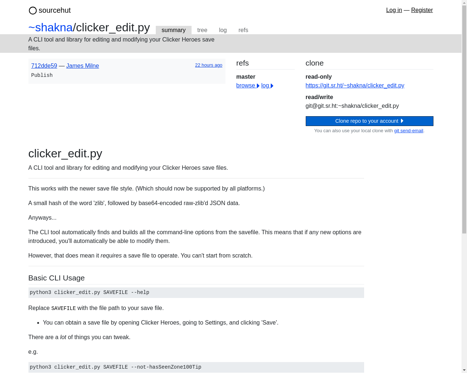467x373 pixels.
Task: Click the '--not-hasSeenZone100Tip' code block
Action: click(196, 367)
